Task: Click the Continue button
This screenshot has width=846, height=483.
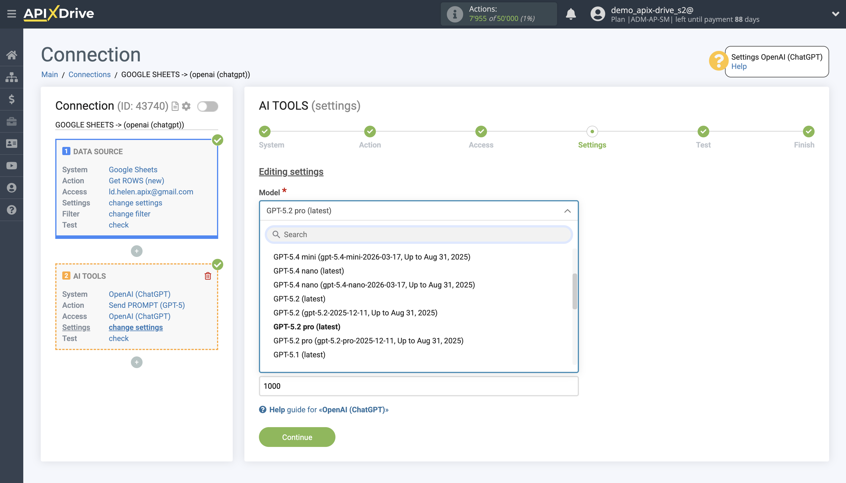Action: 297,437
